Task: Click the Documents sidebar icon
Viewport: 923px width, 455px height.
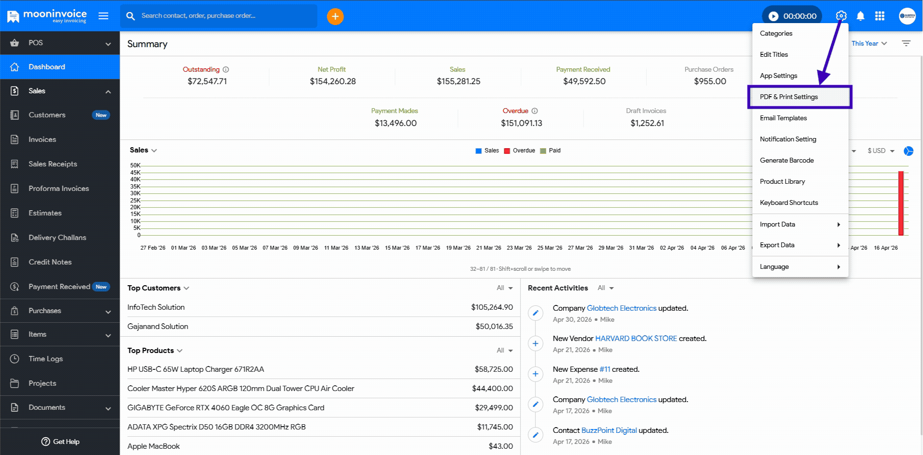Action: (x=14, y=407)
